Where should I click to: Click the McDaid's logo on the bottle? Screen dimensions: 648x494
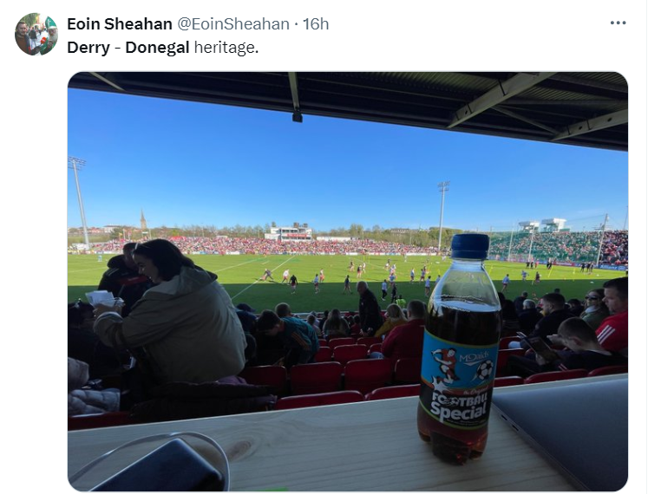pyautogui.click(x=474, y=358)
